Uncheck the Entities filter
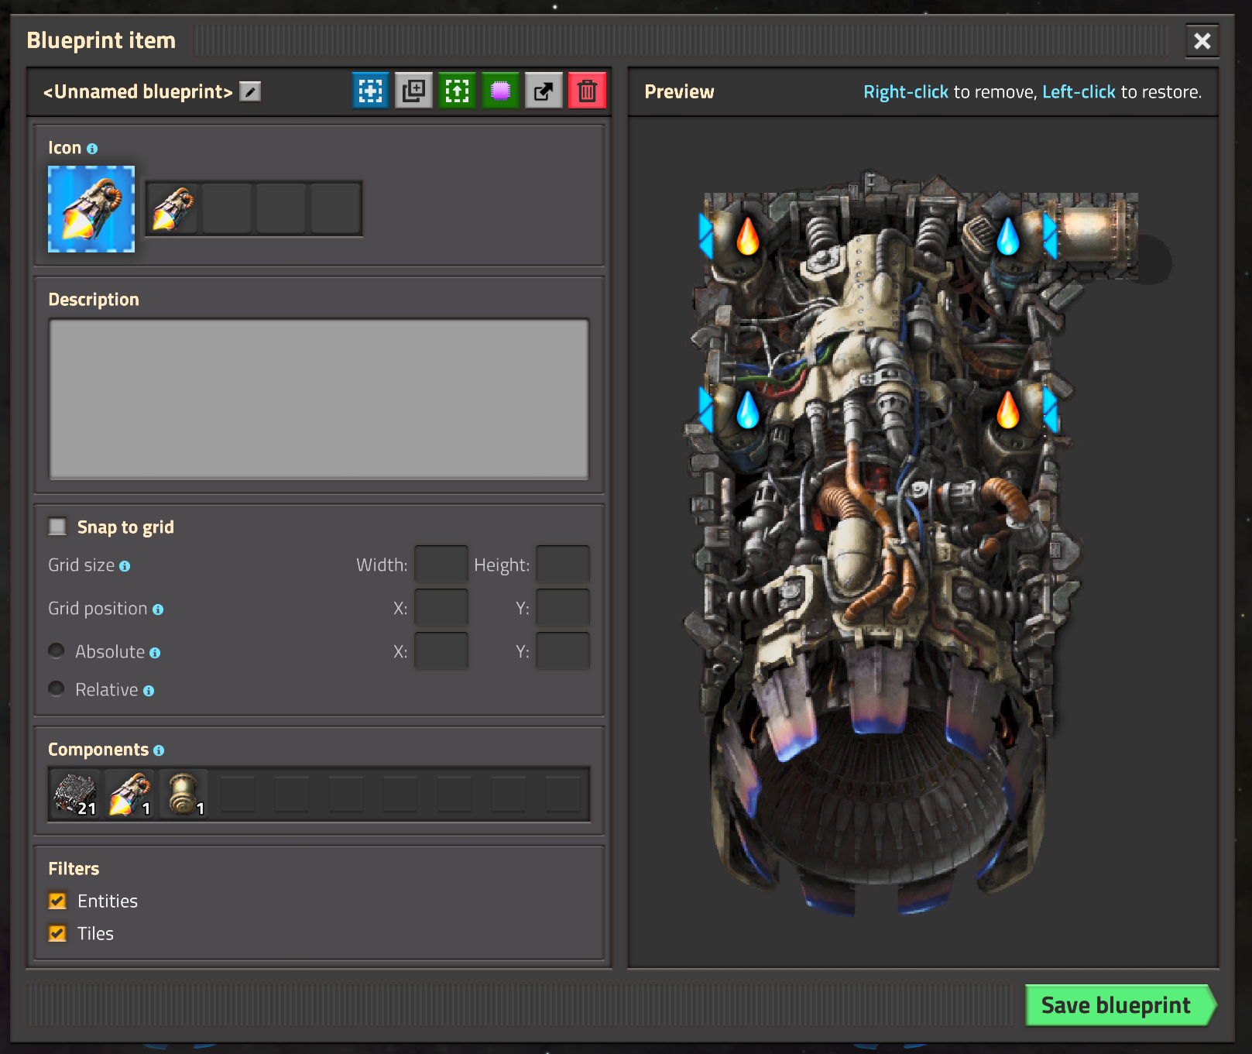 (x=57, y=901)
